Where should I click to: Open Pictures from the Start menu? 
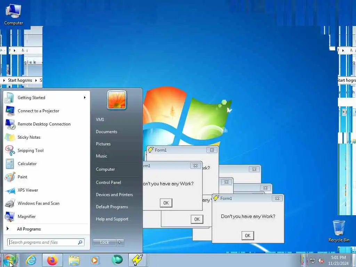tap(103, 144)
